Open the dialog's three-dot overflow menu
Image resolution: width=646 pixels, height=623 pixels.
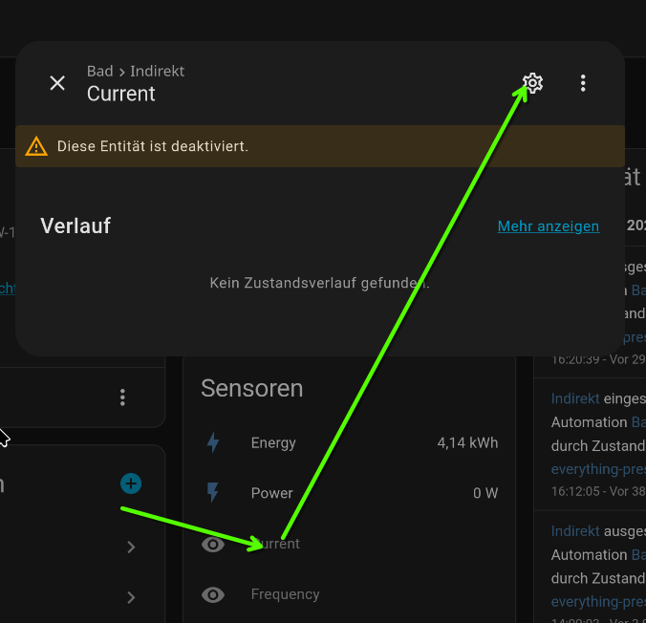tap(583, 83)
